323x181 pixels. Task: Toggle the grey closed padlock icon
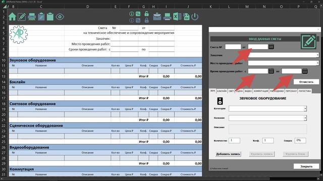[x=146, y=20]
